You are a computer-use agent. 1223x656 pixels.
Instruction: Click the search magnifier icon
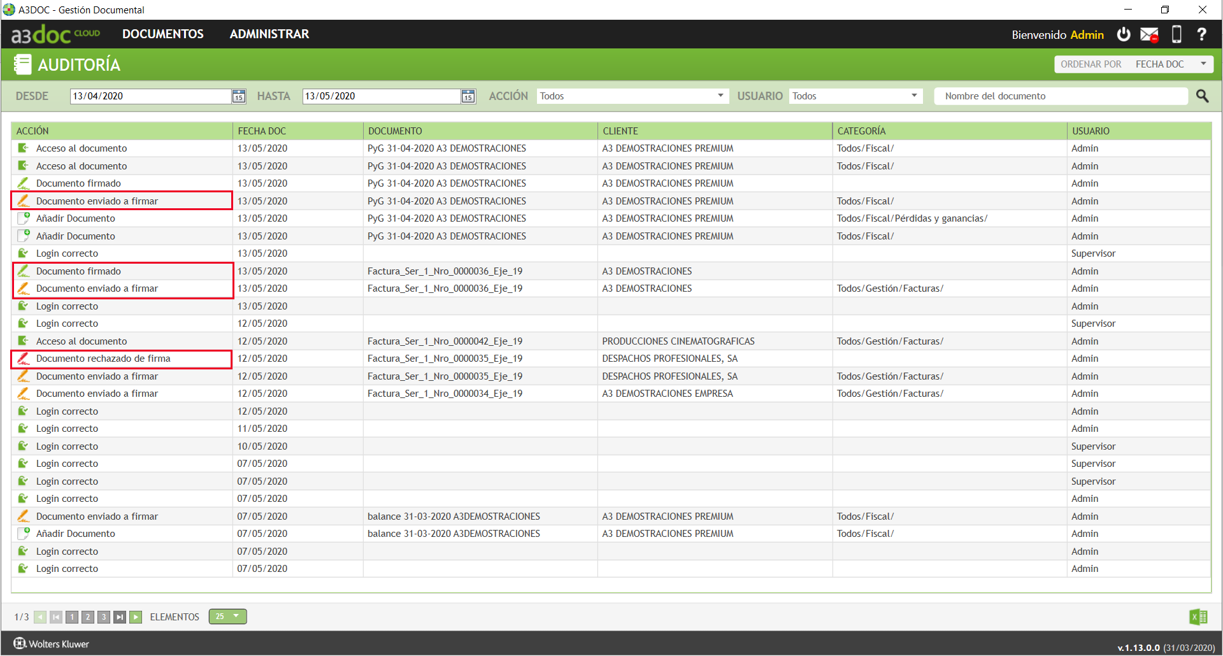coord(1202,96)
